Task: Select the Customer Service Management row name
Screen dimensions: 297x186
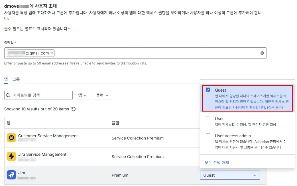Action: coord(48,136)
